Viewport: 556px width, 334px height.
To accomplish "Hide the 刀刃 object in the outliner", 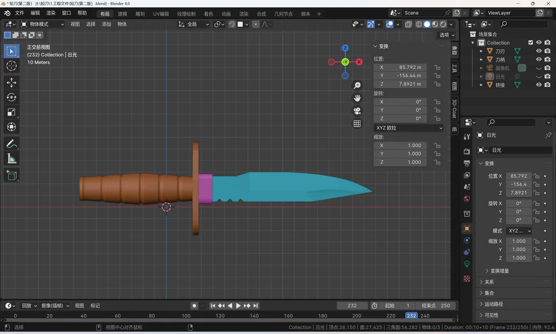I will click(539, 51).
